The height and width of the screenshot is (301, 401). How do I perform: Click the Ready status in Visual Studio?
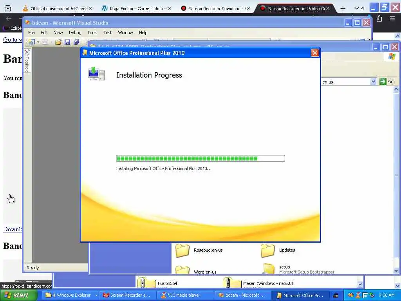(33, 268)
